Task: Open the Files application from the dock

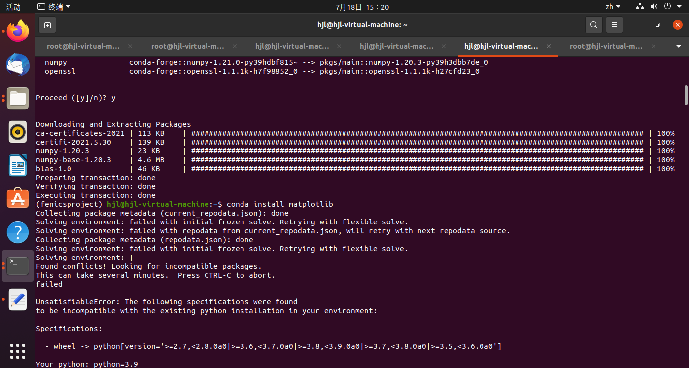Action: coord(18,98)
